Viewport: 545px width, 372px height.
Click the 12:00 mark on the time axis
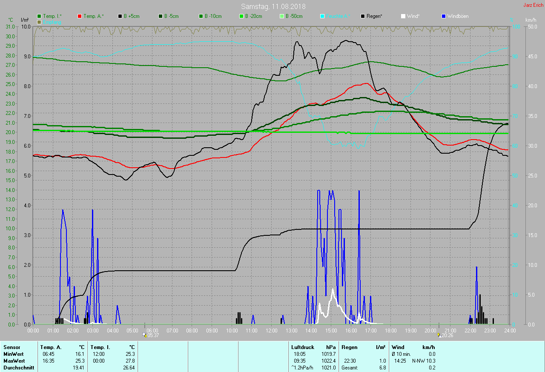click(x=272, y=330)
